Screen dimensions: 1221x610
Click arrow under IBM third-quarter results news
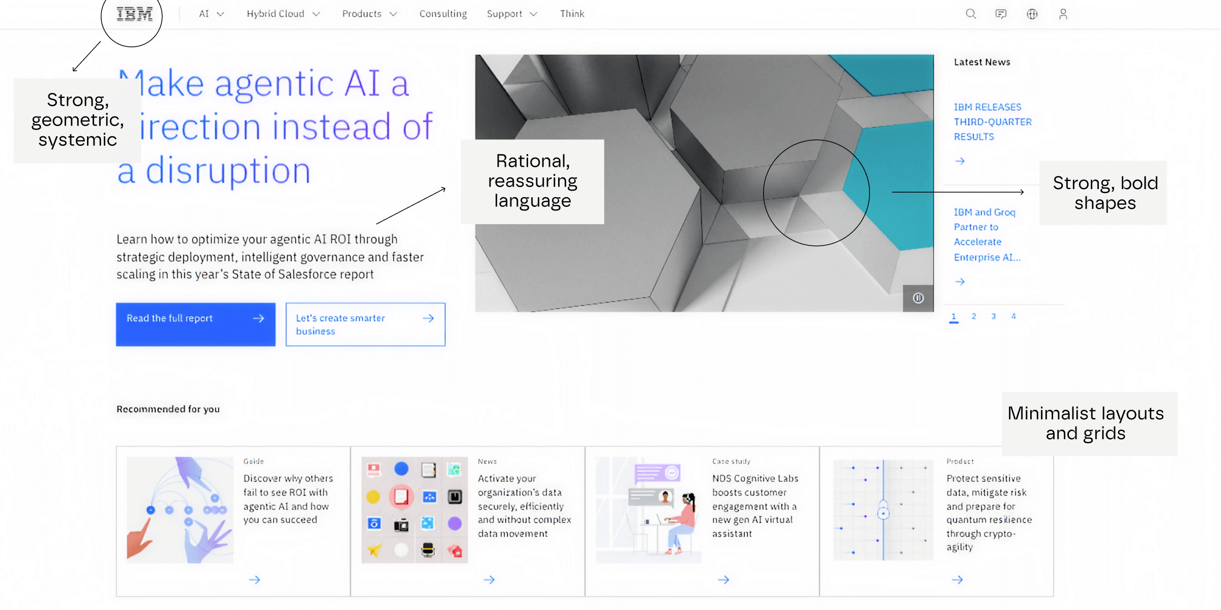pos(960,161)
